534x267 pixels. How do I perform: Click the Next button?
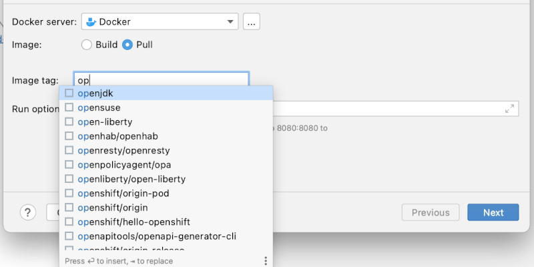coord(493,212)
